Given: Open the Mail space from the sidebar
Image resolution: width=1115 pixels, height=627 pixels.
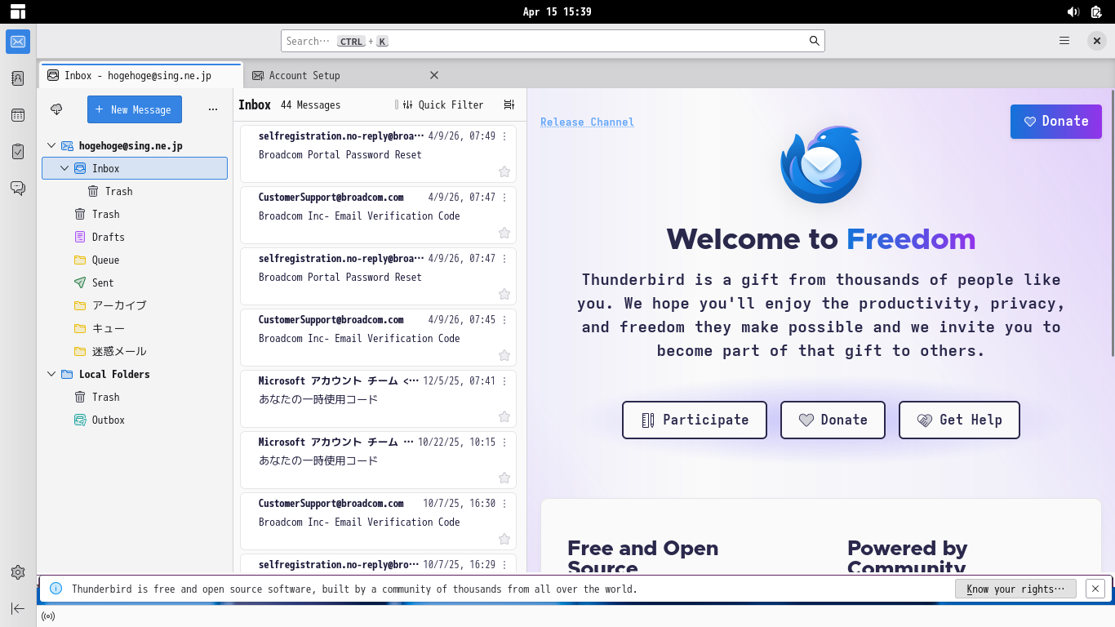Looking at the screenshot, I should 18,42.
